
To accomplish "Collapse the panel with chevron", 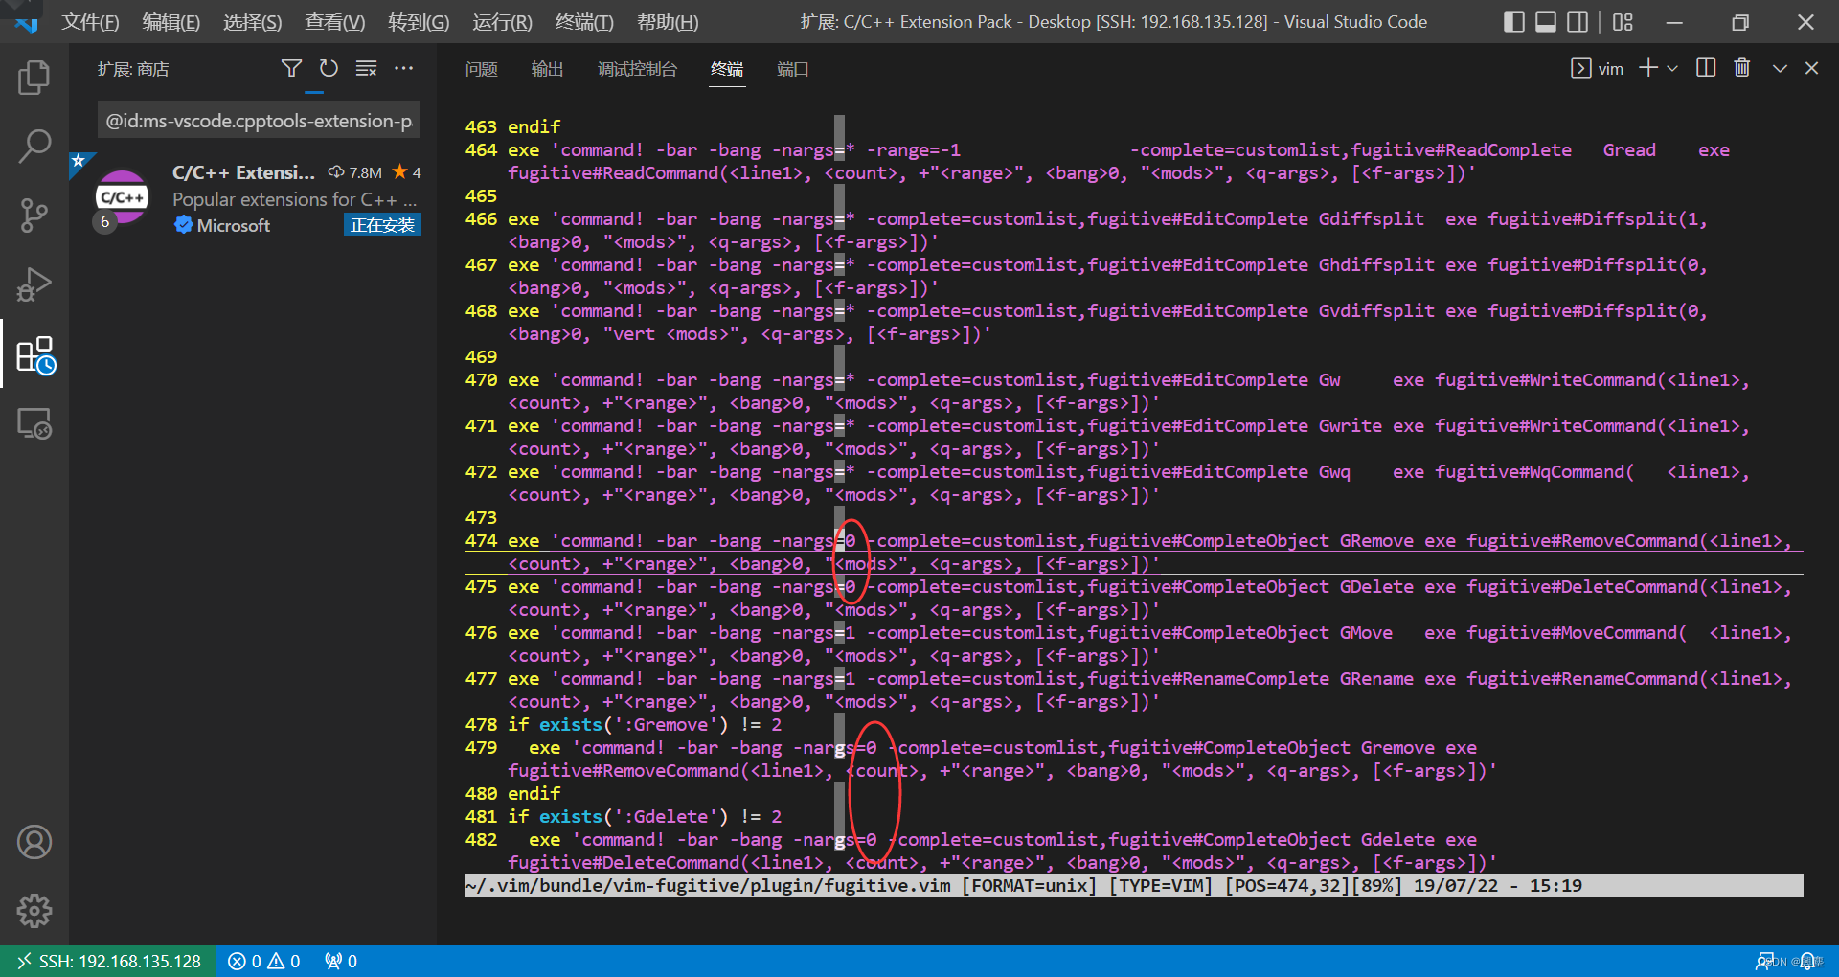I will pos(1780,68).
